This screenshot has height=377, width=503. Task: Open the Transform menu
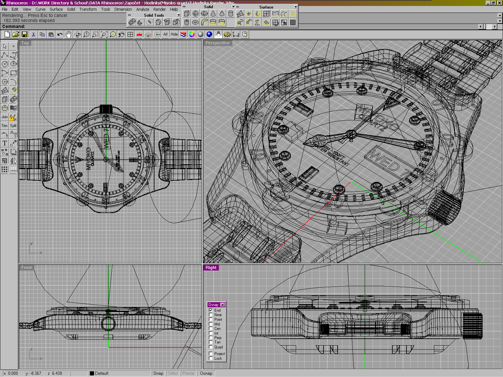pos(88,9)
